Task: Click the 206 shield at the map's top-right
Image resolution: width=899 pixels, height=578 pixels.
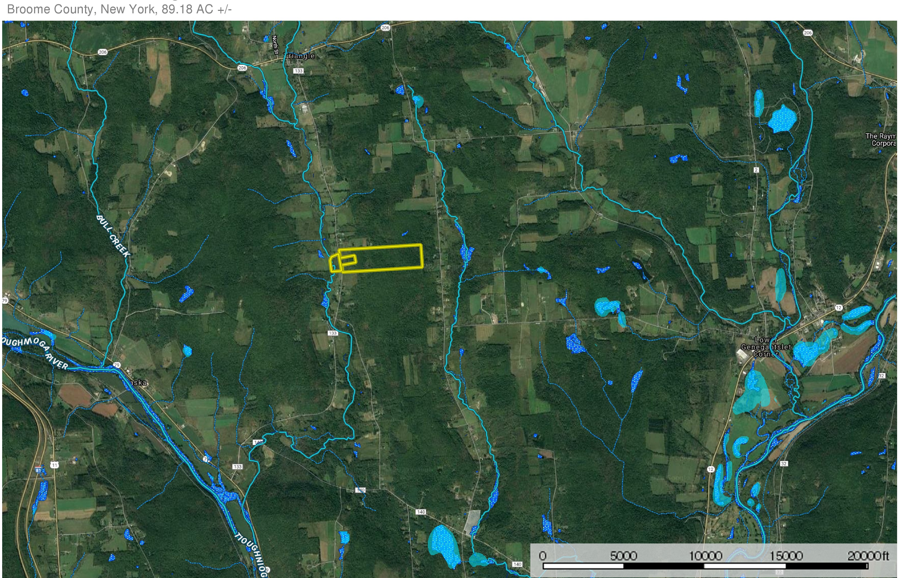Action: coord(808,33)
